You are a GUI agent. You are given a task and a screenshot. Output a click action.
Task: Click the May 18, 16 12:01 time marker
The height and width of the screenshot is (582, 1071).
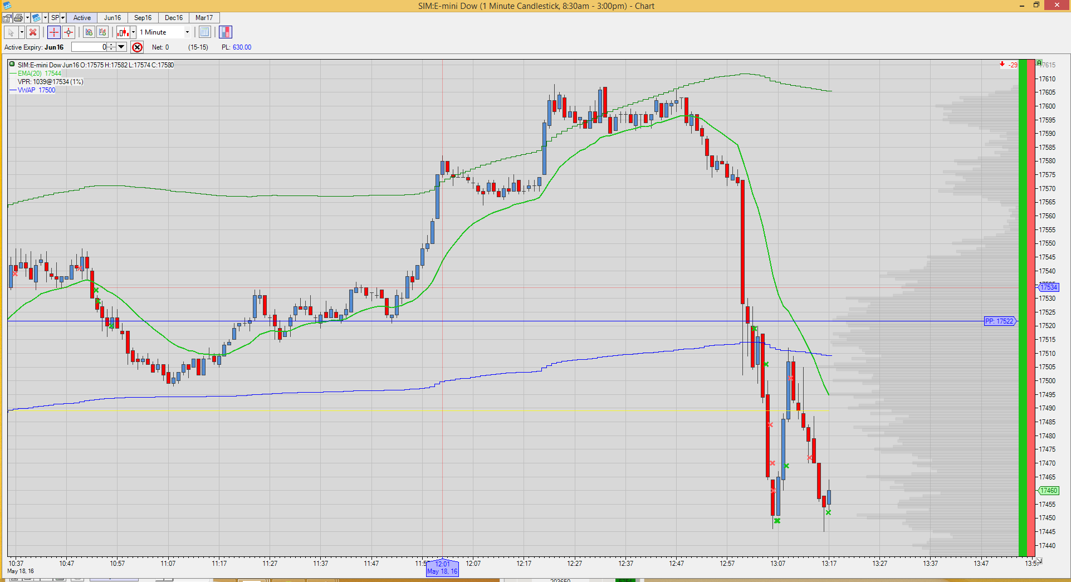point(442,568)
